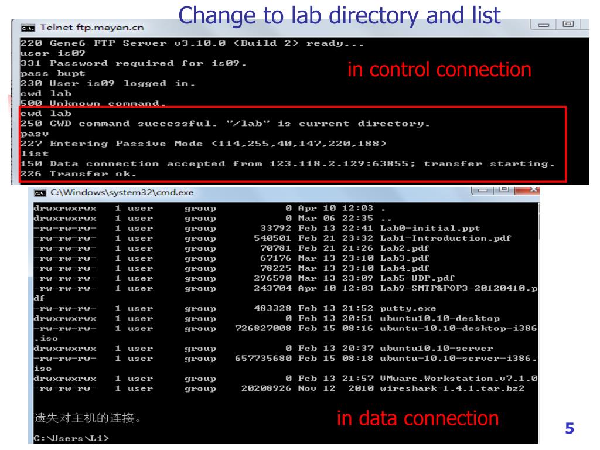600x450 pixels.
Task: Click the 'Lab9-SMTP&POP3-20120410' file name
Action: click(458, 288)
